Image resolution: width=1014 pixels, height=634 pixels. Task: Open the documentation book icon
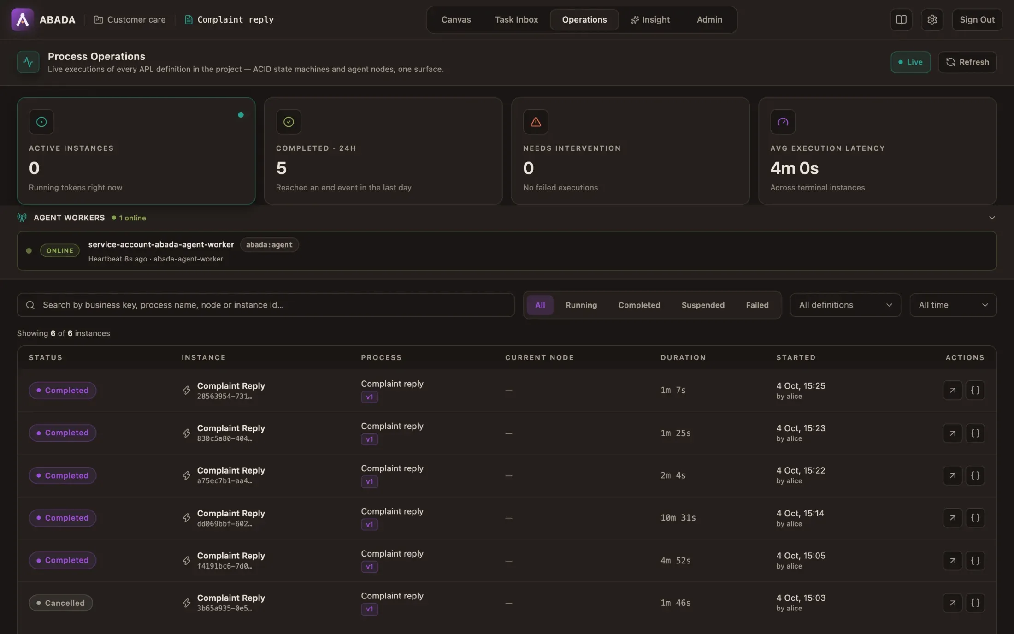point(901,20)
